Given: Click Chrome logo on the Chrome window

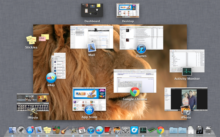Looking at the screenshot, I should click(135, 92).
